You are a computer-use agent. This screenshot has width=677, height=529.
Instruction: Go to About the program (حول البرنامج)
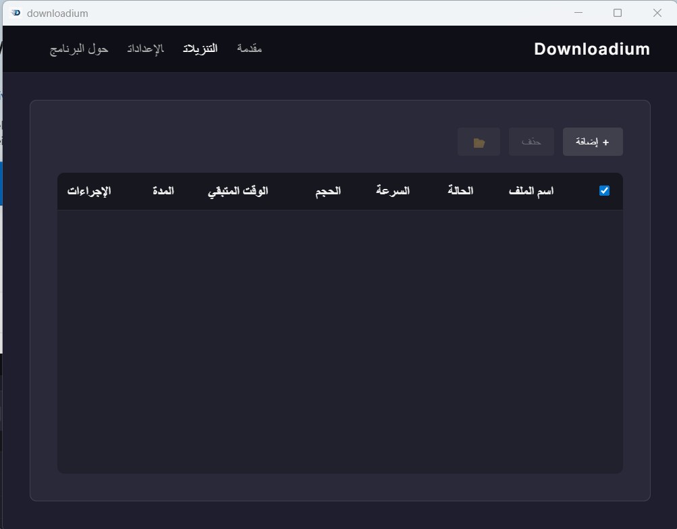[79, 49]
